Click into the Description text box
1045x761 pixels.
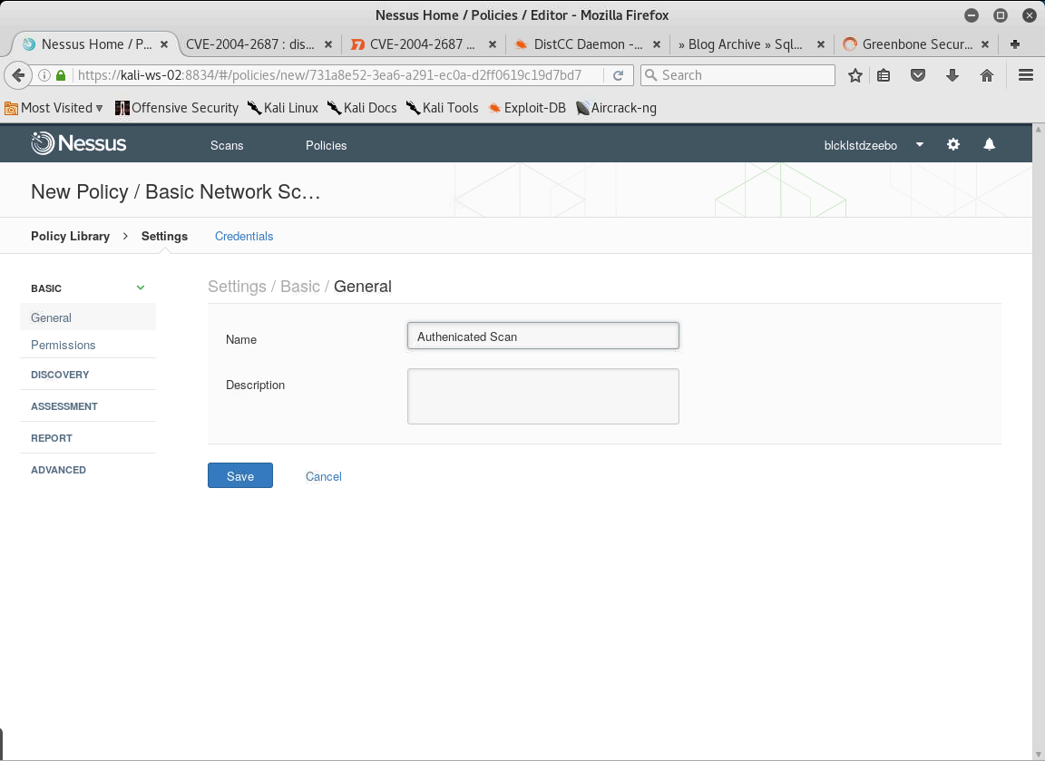tap(542, 396)
